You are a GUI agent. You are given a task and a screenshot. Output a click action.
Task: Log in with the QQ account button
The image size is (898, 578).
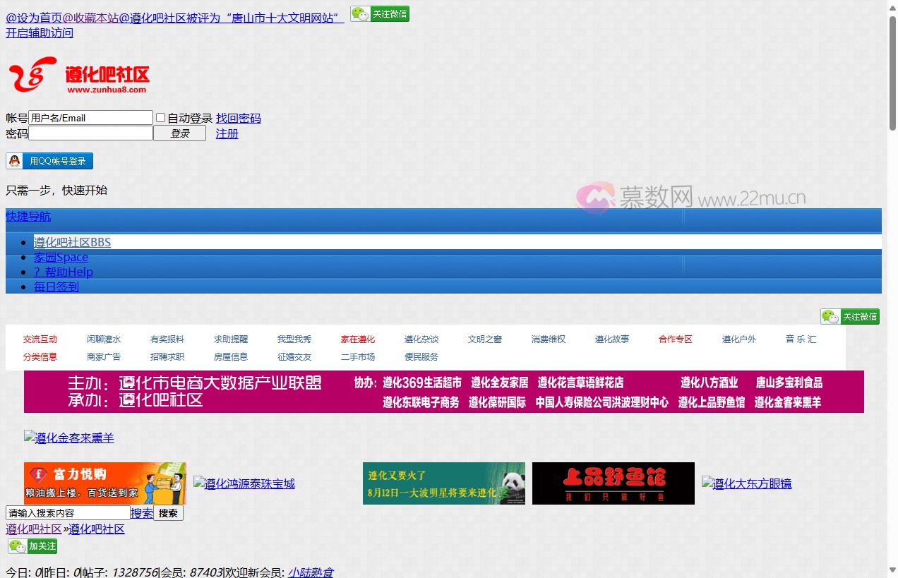[x=49, y=162]
